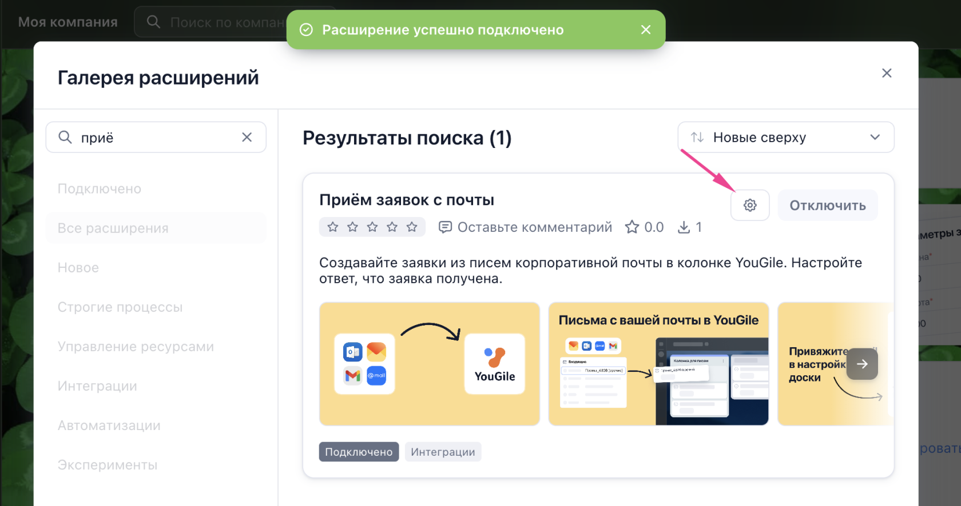Open the "Письма с вашей почты" thumbnail
Screen dimensions: 961x506
coord(658,364)
